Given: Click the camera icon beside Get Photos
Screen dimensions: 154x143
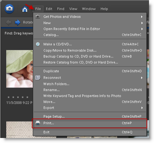Looking at the screenshot, I should click(x=38, y=17).
